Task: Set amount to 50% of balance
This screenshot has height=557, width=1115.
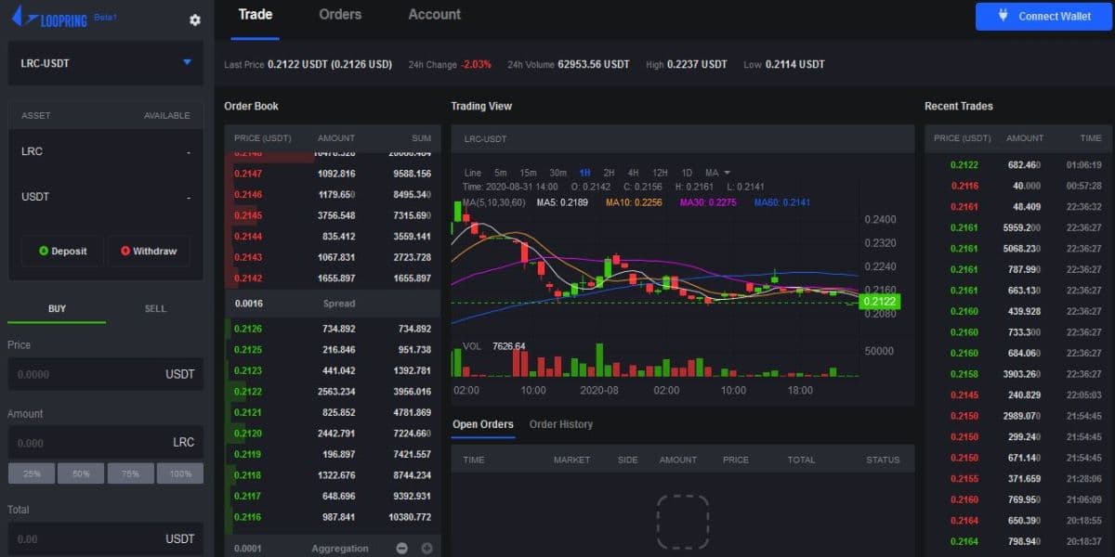Action: click(81, 473)
